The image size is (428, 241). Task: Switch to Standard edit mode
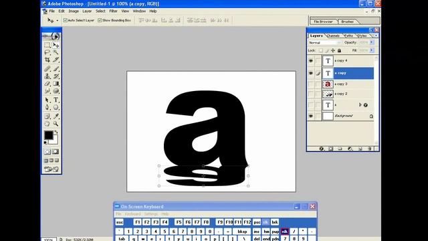[47, 152]
